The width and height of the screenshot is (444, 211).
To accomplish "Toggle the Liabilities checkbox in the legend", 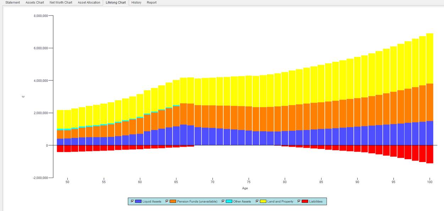I will (x=299, y=201).
